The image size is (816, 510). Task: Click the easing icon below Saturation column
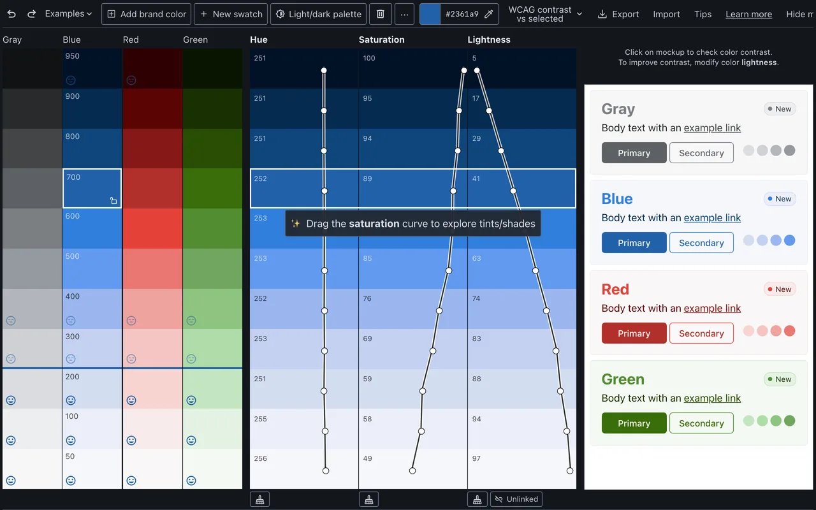(x=368, y=499)
